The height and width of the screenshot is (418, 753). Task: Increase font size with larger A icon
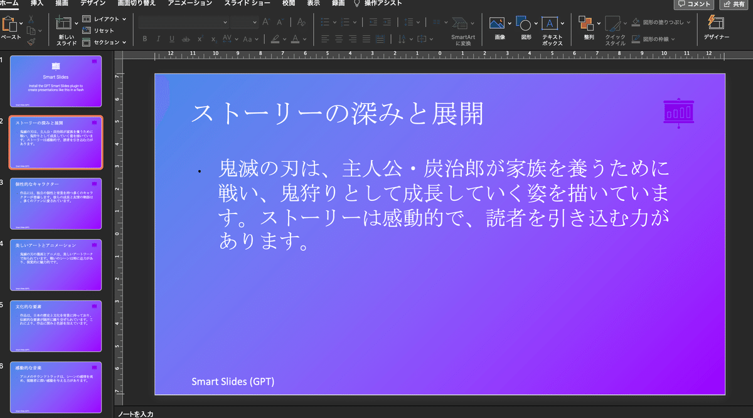pyautogui.click(x=266, y=22)
